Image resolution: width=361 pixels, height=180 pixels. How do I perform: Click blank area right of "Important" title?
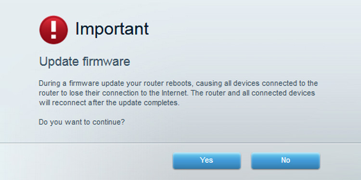point(253,29)
